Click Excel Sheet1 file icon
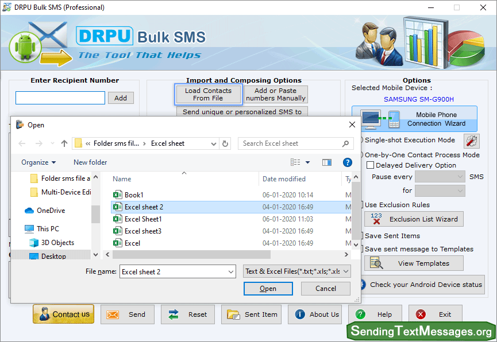Image resolution: width=497 pixels, height=342 pixels. (118, 219)
